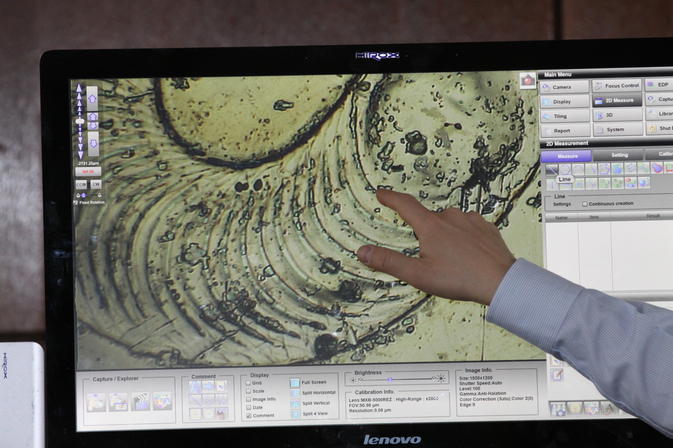This screenshot has height=448, width=673.
Task: Toggle the Fixed Rotation checkbox
Action: click(x=76, y=203)
